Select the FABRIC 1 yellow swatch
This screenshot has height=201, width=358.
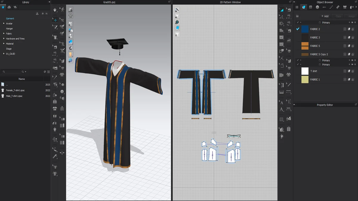305,80
